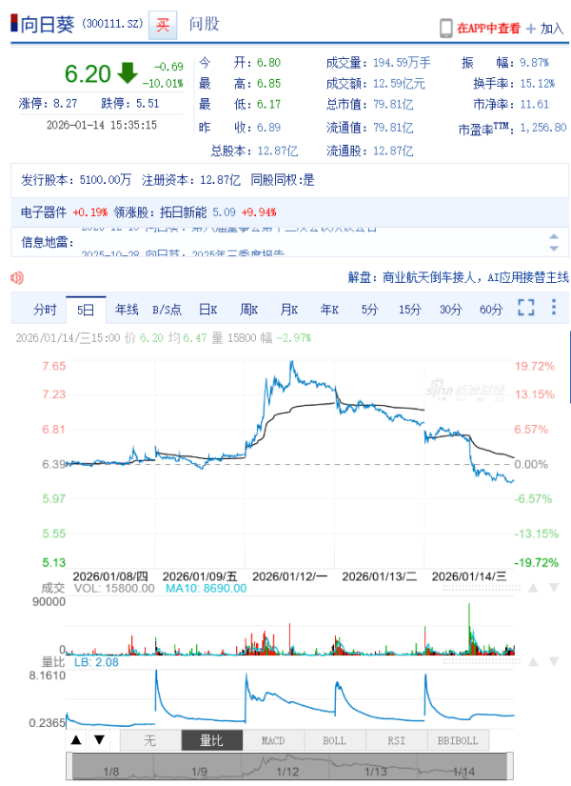Screen dimensions: 571x786
Task: Click the red speaker announcement icon
Action: pyautogui.click(x=16, y=277)
